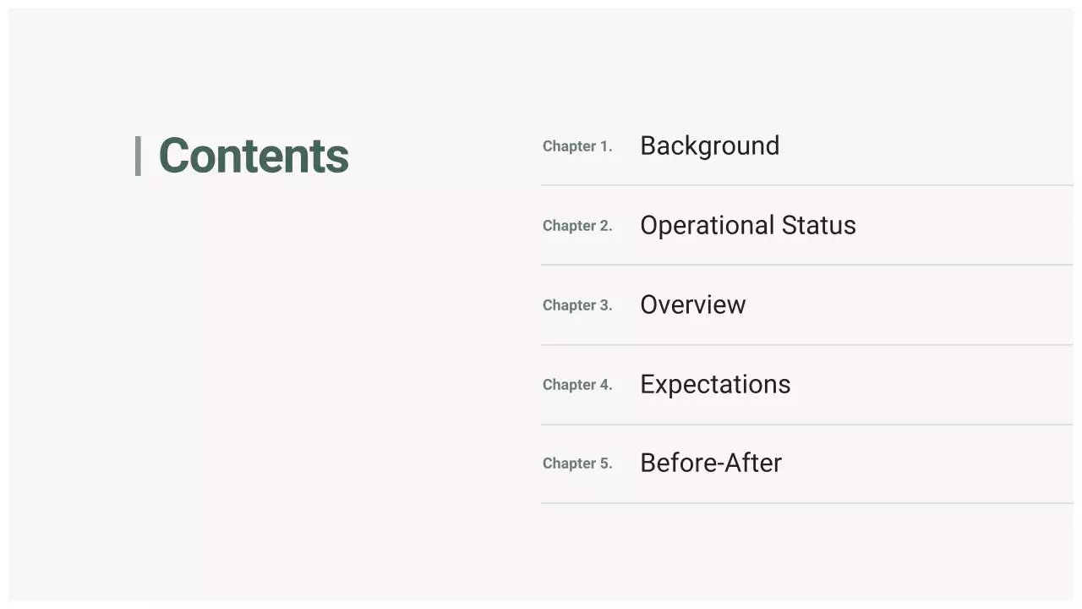Click the Contents heading

point(254,156)
